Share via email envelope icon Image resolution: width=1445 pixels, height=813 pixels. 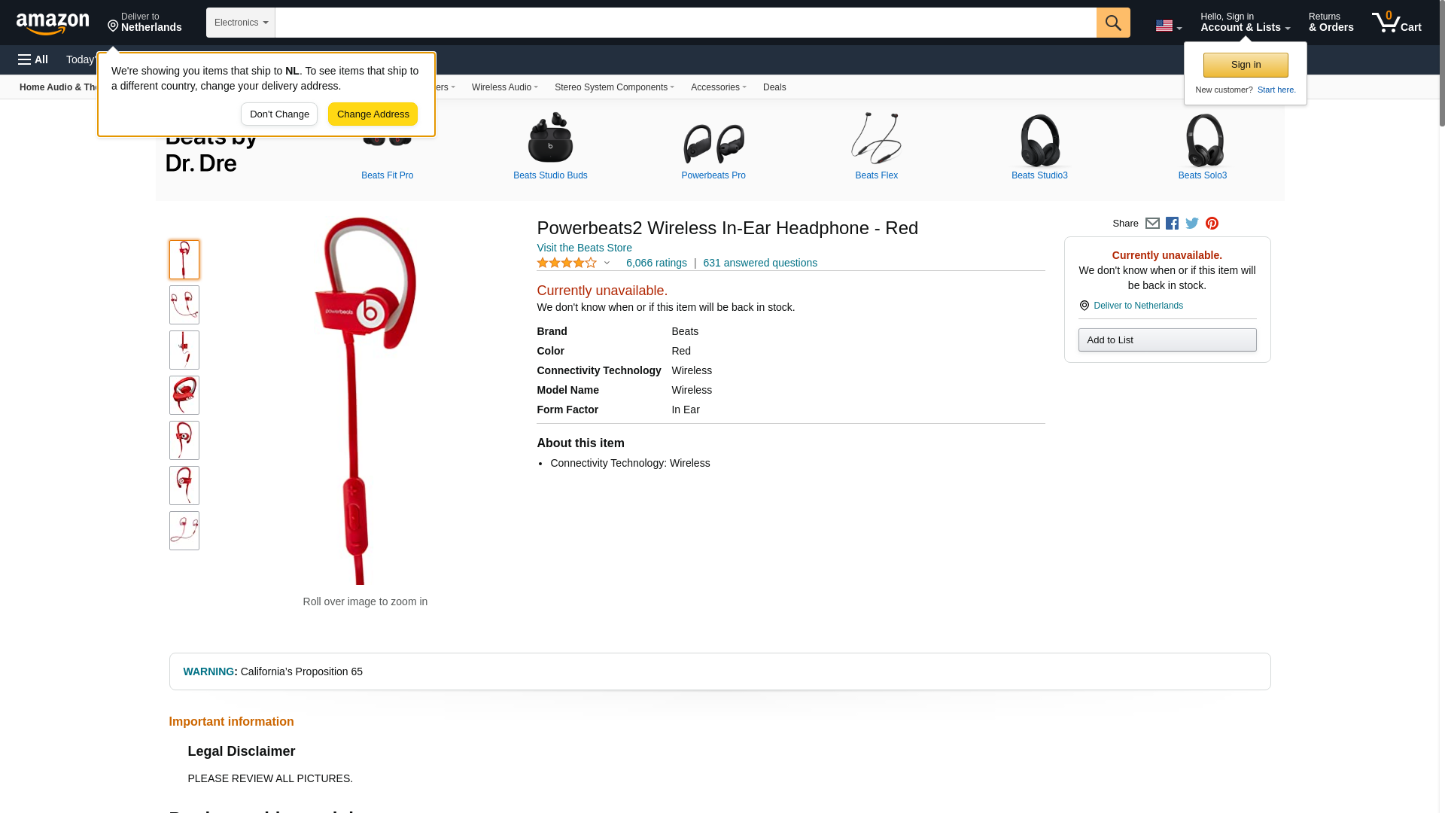point(1152,224)
